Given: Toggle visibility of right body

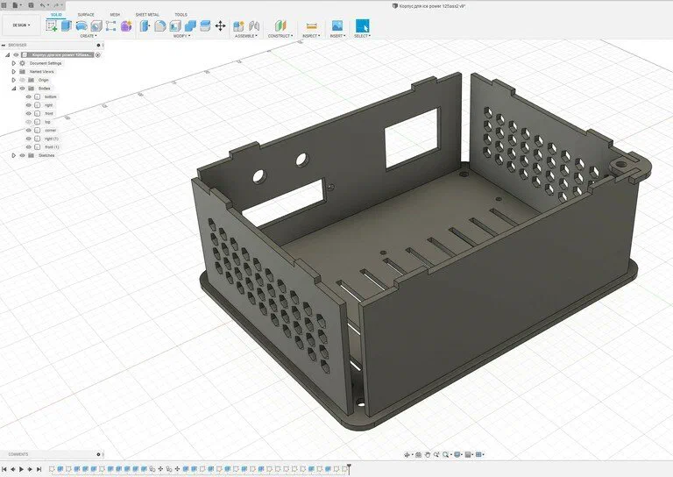Looking at the screenshot, I should click(x=29, y=105).
